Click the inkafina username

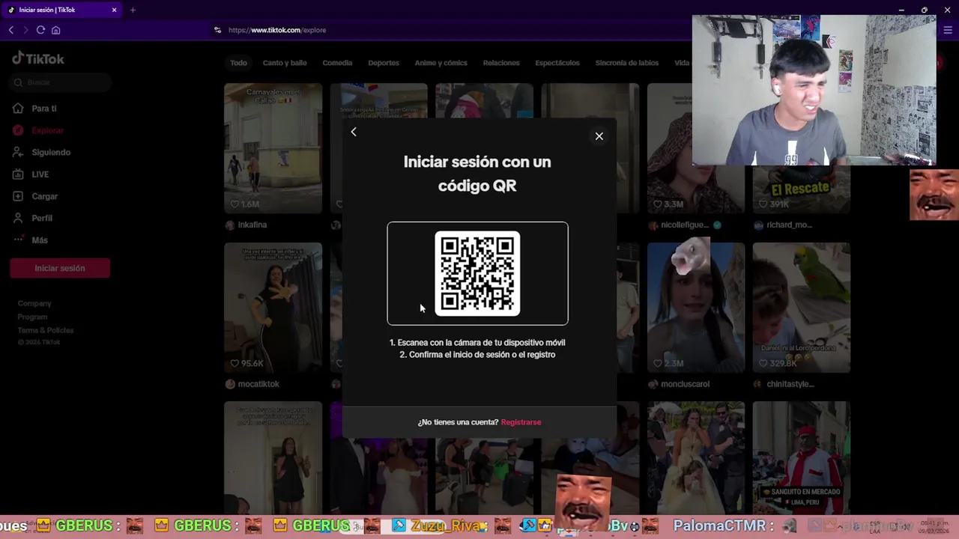coord(252,225)
